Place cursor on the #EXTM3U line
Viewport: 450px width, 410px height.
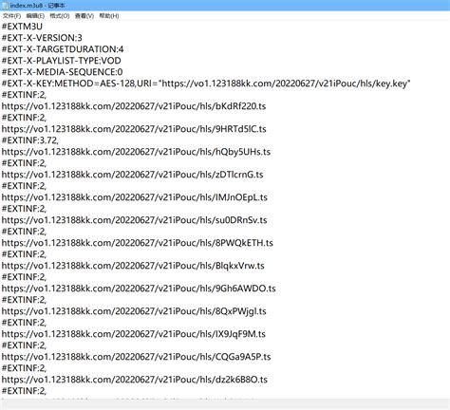(x=22, y=27)
